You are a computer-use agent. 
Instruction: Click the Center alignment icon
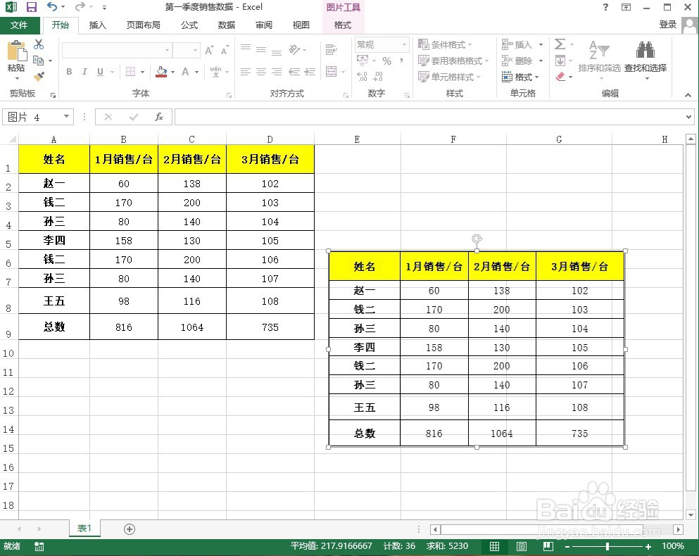pyautogui.click(x=261, y=72)
